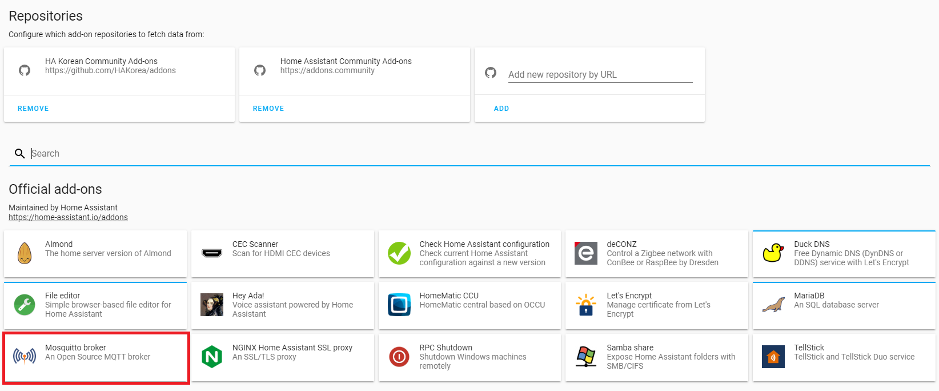Click GitHub icon for Home Assistant Community Add-ons
This screenshot has width=939, height=391.
(x=260, y=70)
